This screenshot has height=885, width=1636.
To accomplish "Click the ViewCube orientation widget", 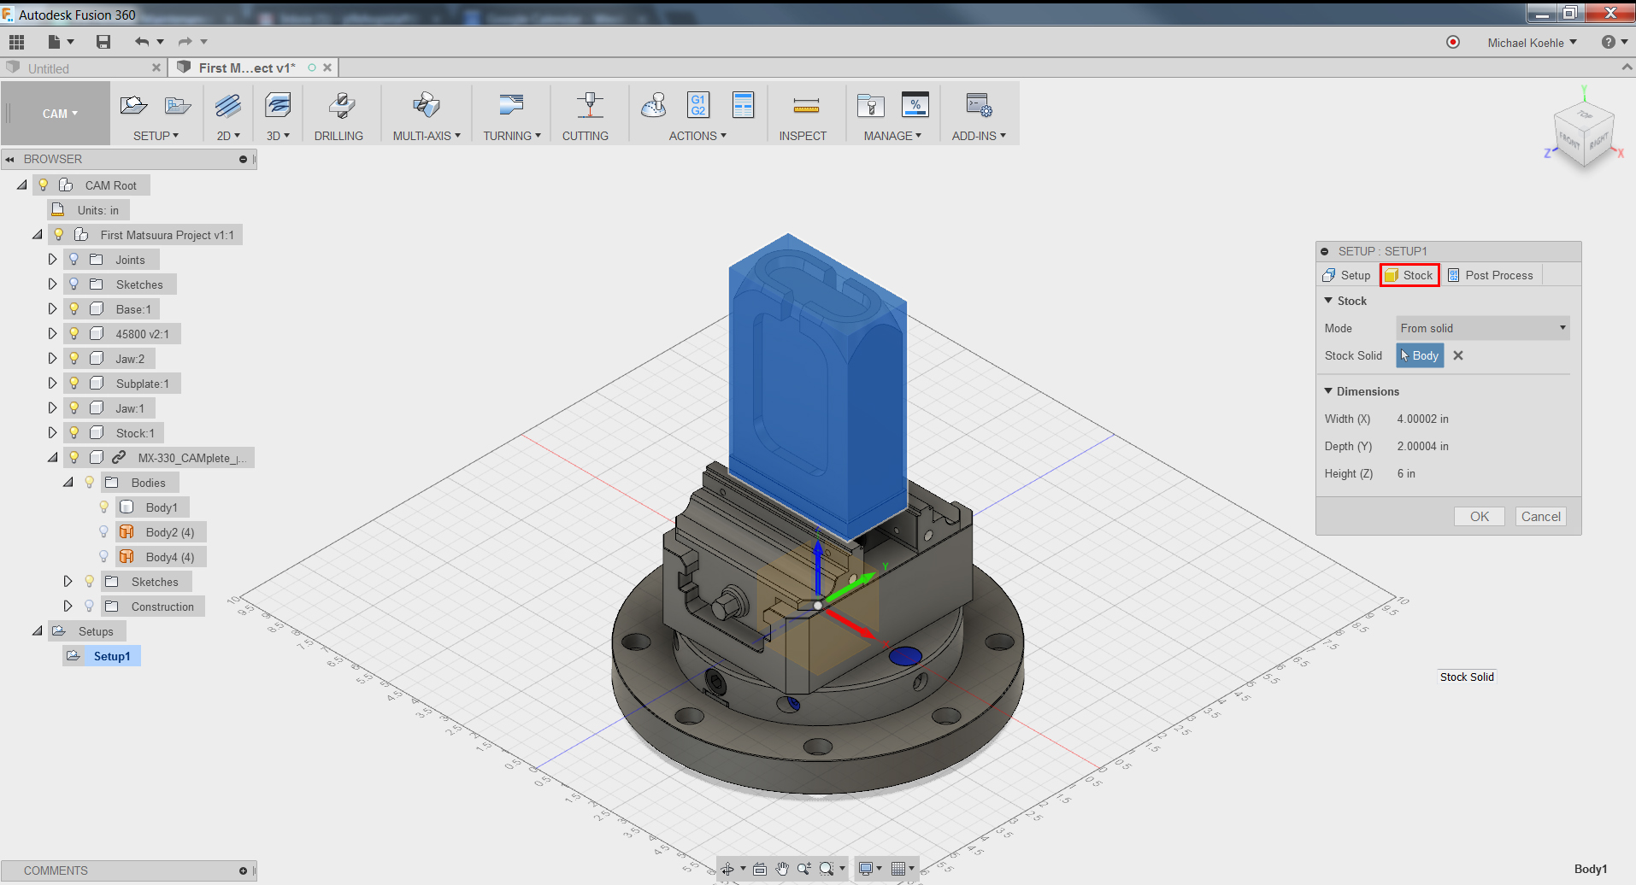I will click(x=1584, y=136).
